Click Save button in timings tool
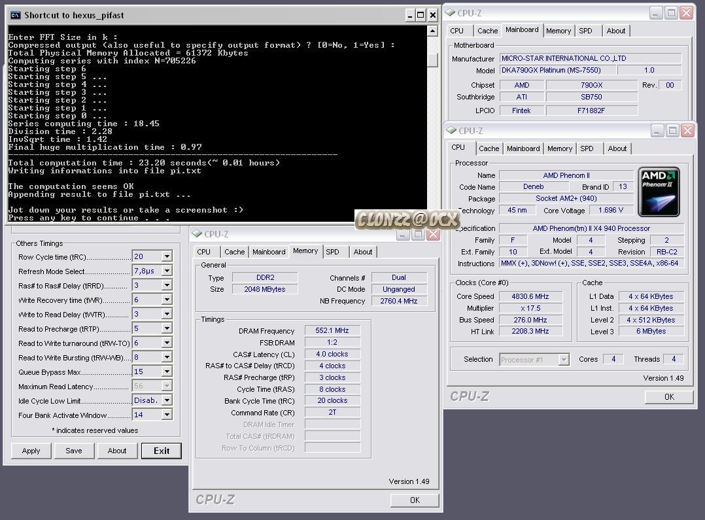This screenshot has height=520, width=705. (74, 451)
